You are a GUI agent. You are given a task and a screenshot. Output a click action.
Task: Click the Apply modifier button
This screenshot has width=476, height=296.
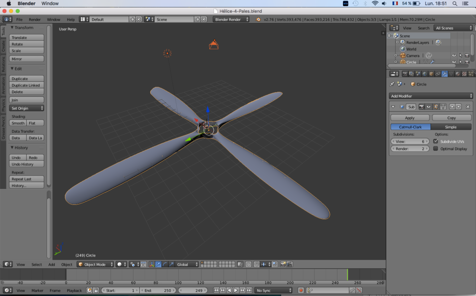tap(410, 118)
